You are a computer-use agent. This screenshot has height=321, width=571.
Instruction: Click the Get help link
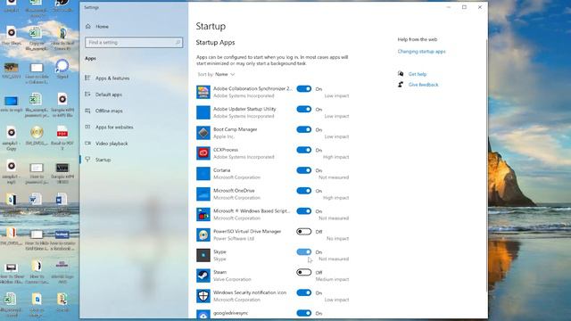pyautogui.click(x=418, y=74)
